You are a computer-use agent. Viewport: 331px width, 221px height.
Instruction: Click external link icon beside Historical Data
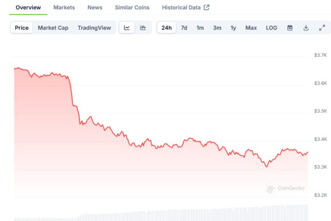pos(206,8)
